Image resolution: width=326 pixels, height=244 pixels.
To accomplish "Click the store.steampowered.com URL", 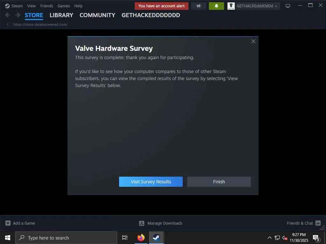I will [40, 24].
